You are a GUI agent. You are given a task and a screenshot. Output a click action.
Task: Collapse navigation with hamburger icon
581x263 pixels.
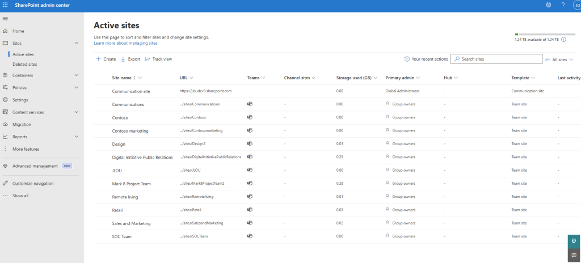pos(5,19)
